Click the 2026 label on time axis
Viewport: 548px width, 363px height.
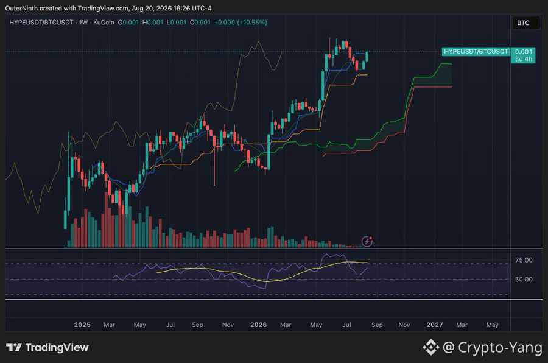tap(259, 325)
